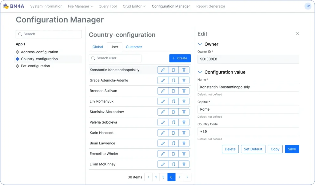Close the Edit panel
Screen dimensions: 315x185
pyautogui.click(x=297, y=34)
